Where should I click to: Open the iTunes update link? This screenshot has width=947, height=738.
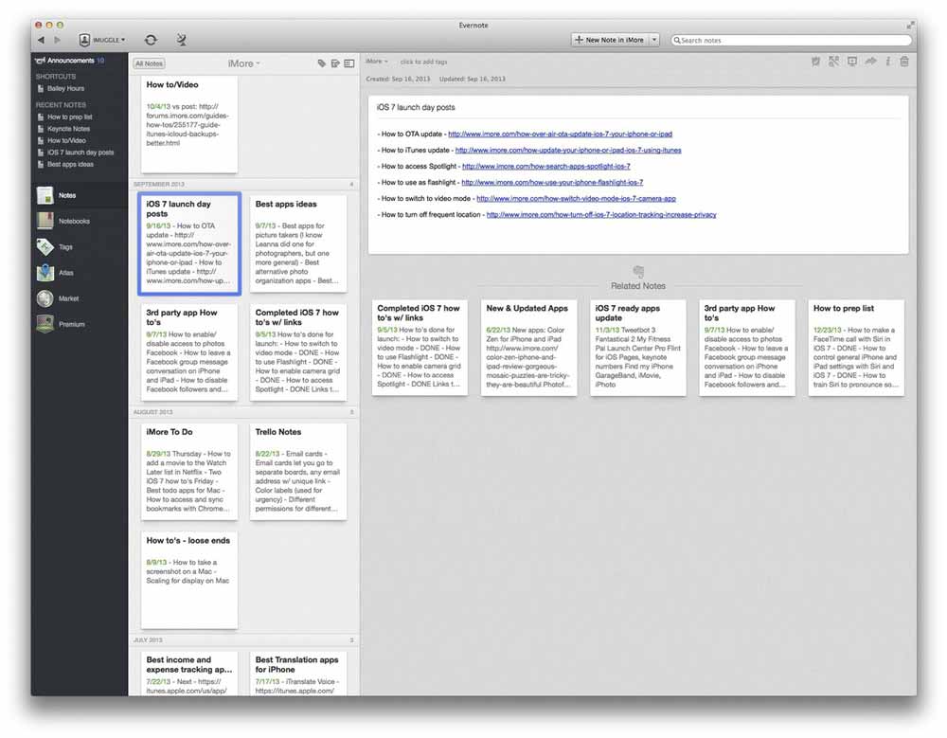point(567,150)
